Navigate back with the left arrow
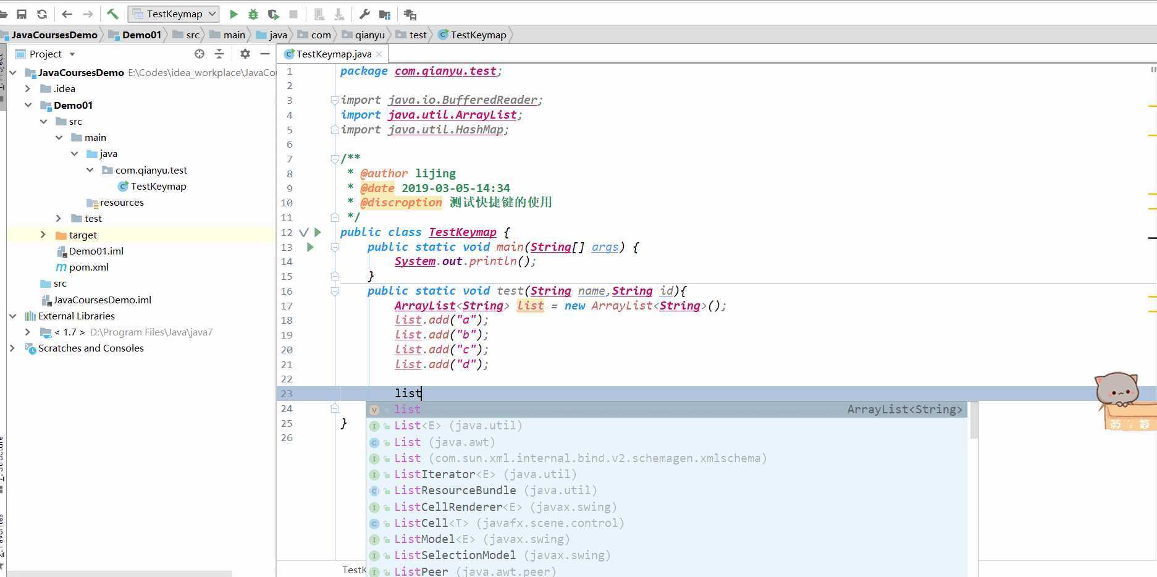 coord(67,14)
